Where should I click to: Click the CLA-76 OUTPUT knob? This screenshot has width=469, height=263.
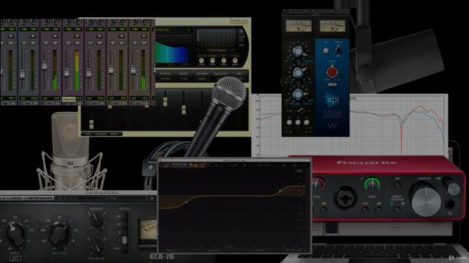[60, 234]
